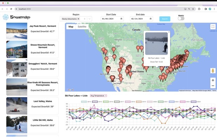Toggle the 2019 legend item

[x=141, y=102]
